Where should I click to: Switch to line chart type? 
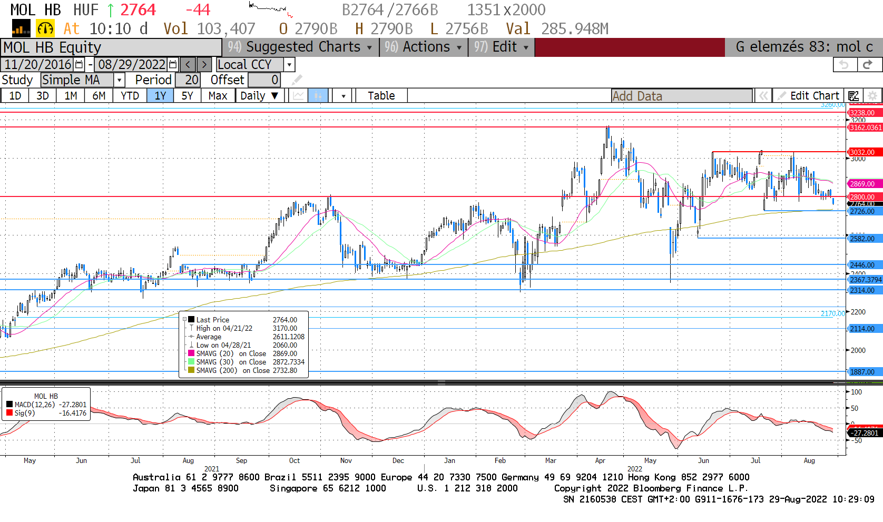point(299,95)
